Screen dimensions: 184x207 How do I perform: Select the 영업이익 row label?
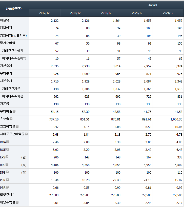click(x=6, y=28)
